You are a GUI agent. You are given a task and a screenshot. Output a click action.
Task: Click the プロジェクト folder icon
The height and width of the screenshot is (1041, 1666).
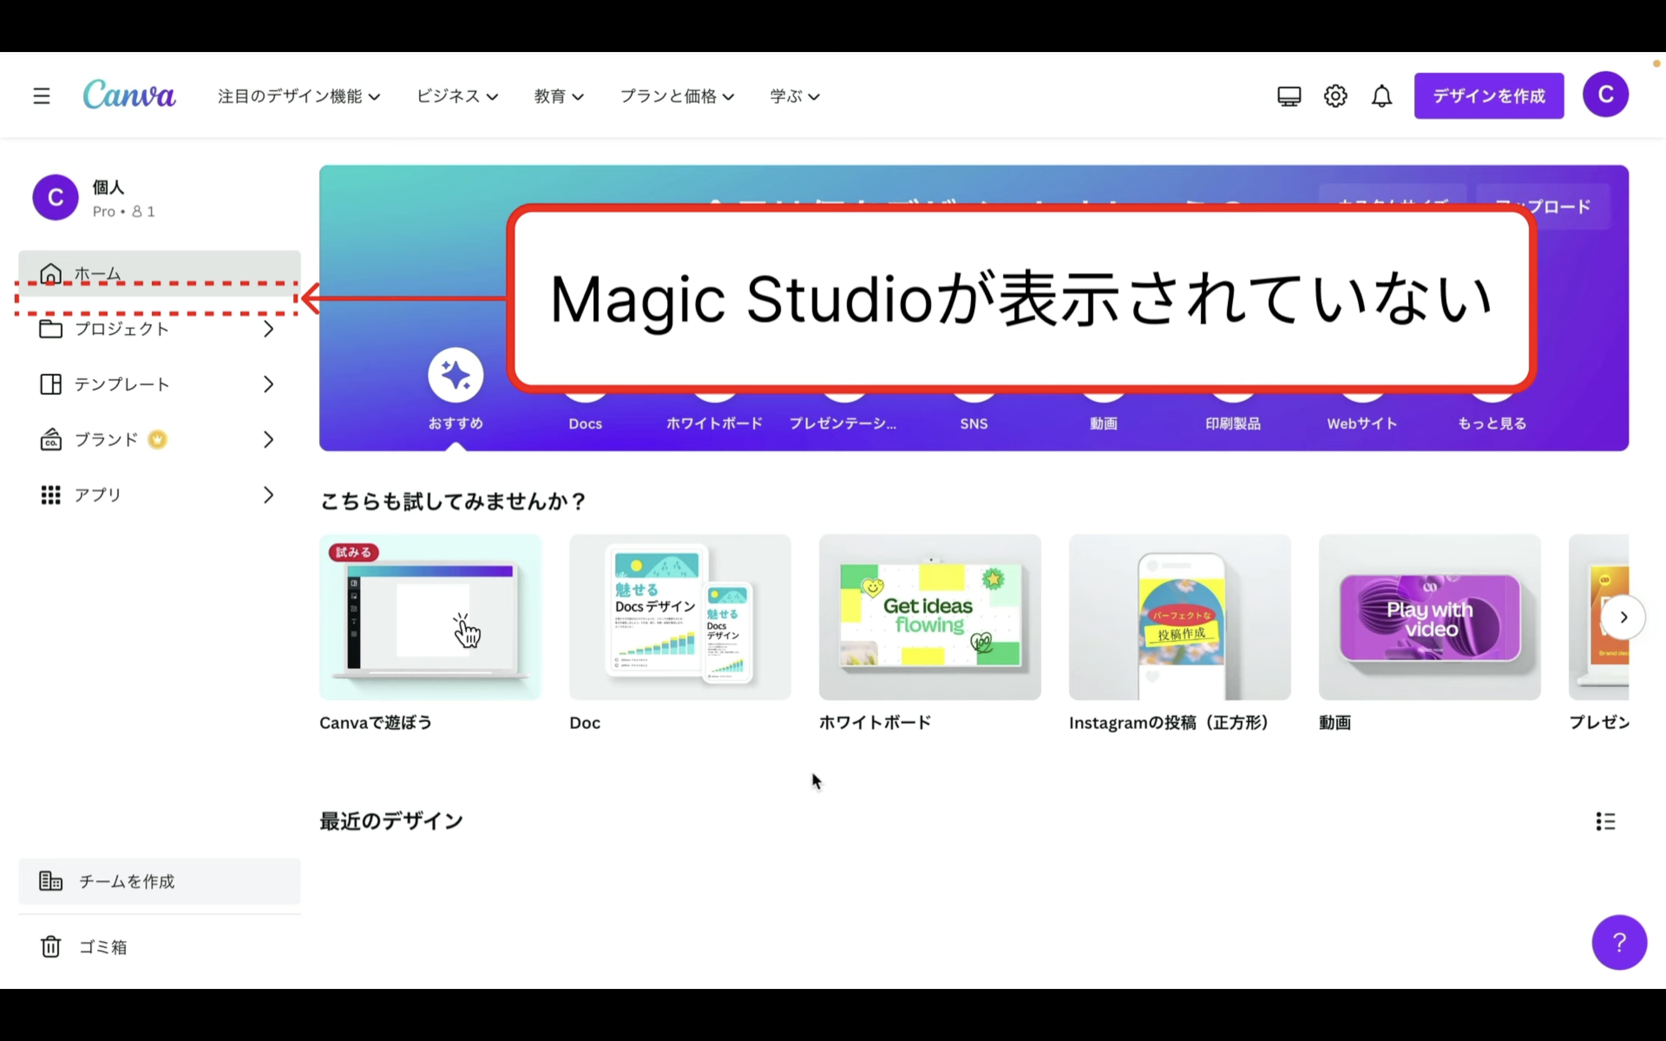(50, 329)
